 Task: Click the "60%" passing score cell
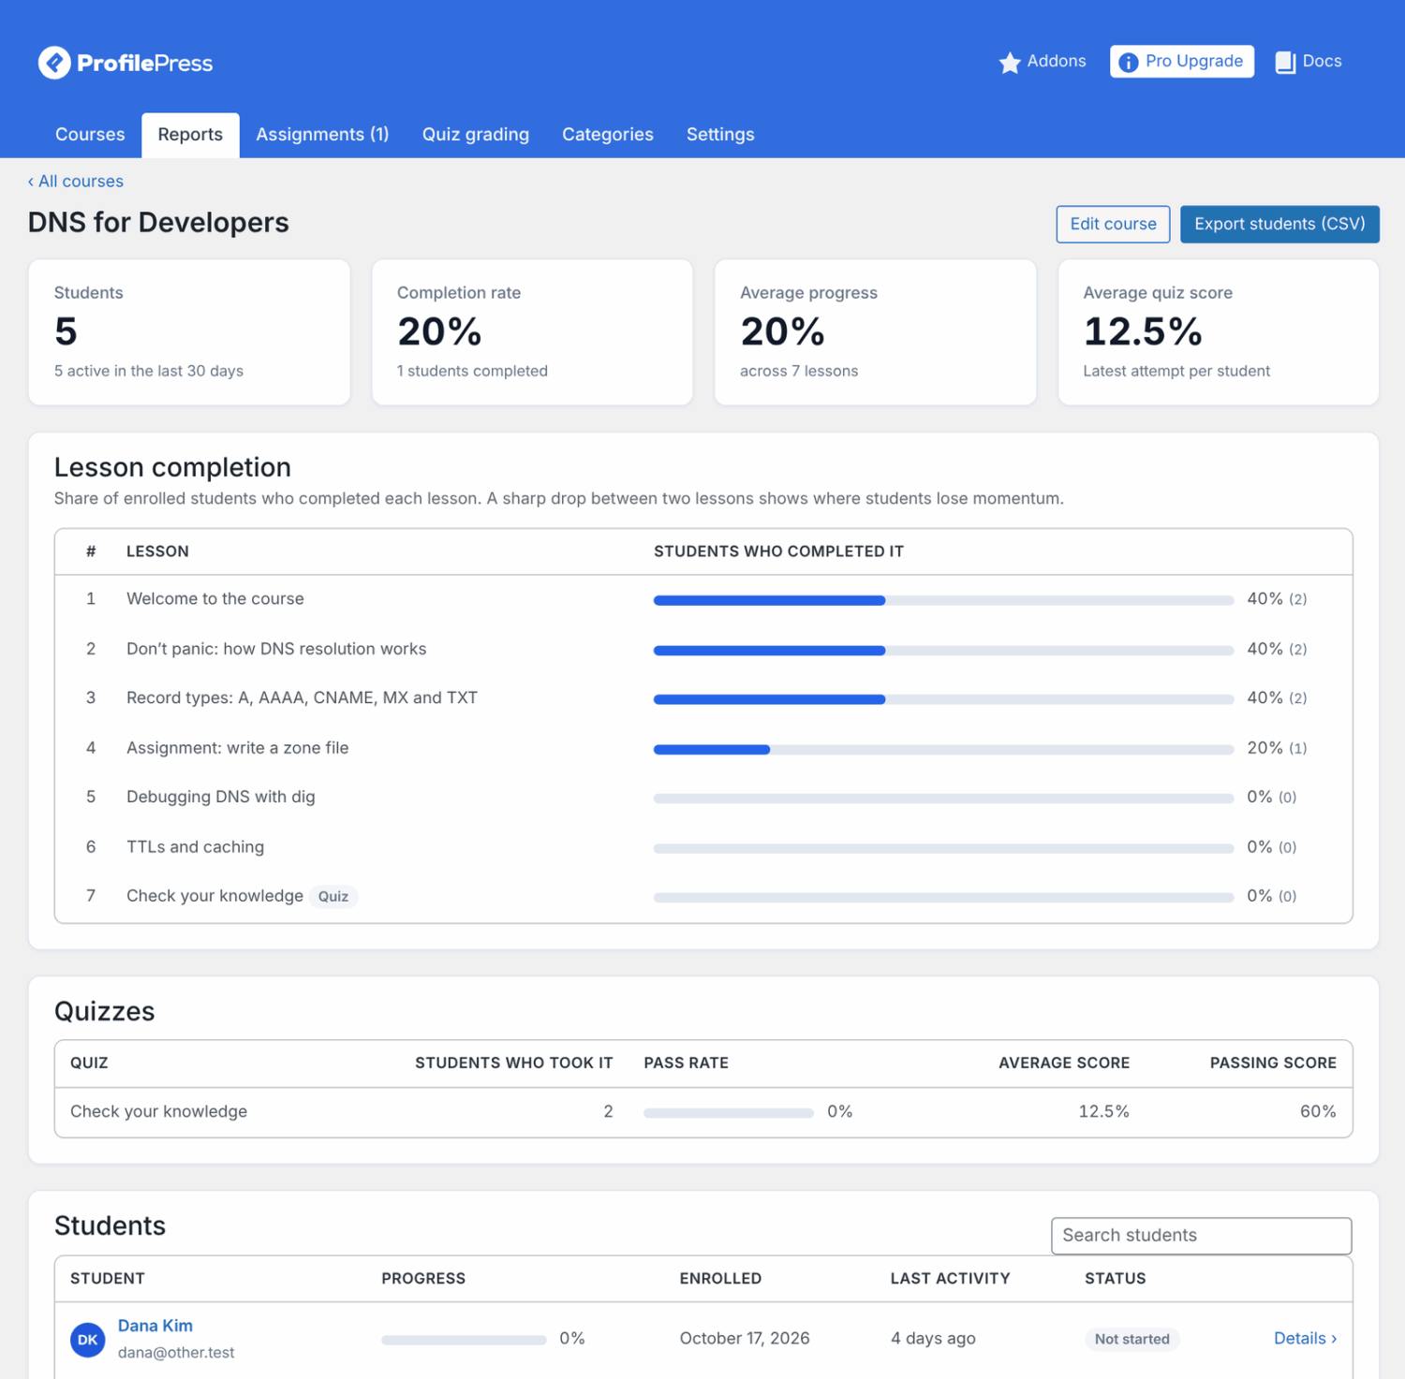pos(1318,1112)
